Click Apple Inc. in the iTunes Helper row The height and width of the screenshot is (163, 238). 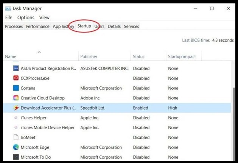[x=90, y=118]
